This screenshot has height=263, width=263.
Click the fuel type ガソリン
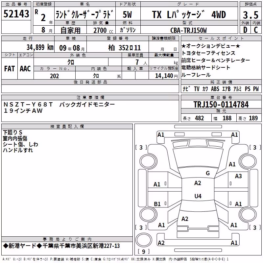[128, 30]
